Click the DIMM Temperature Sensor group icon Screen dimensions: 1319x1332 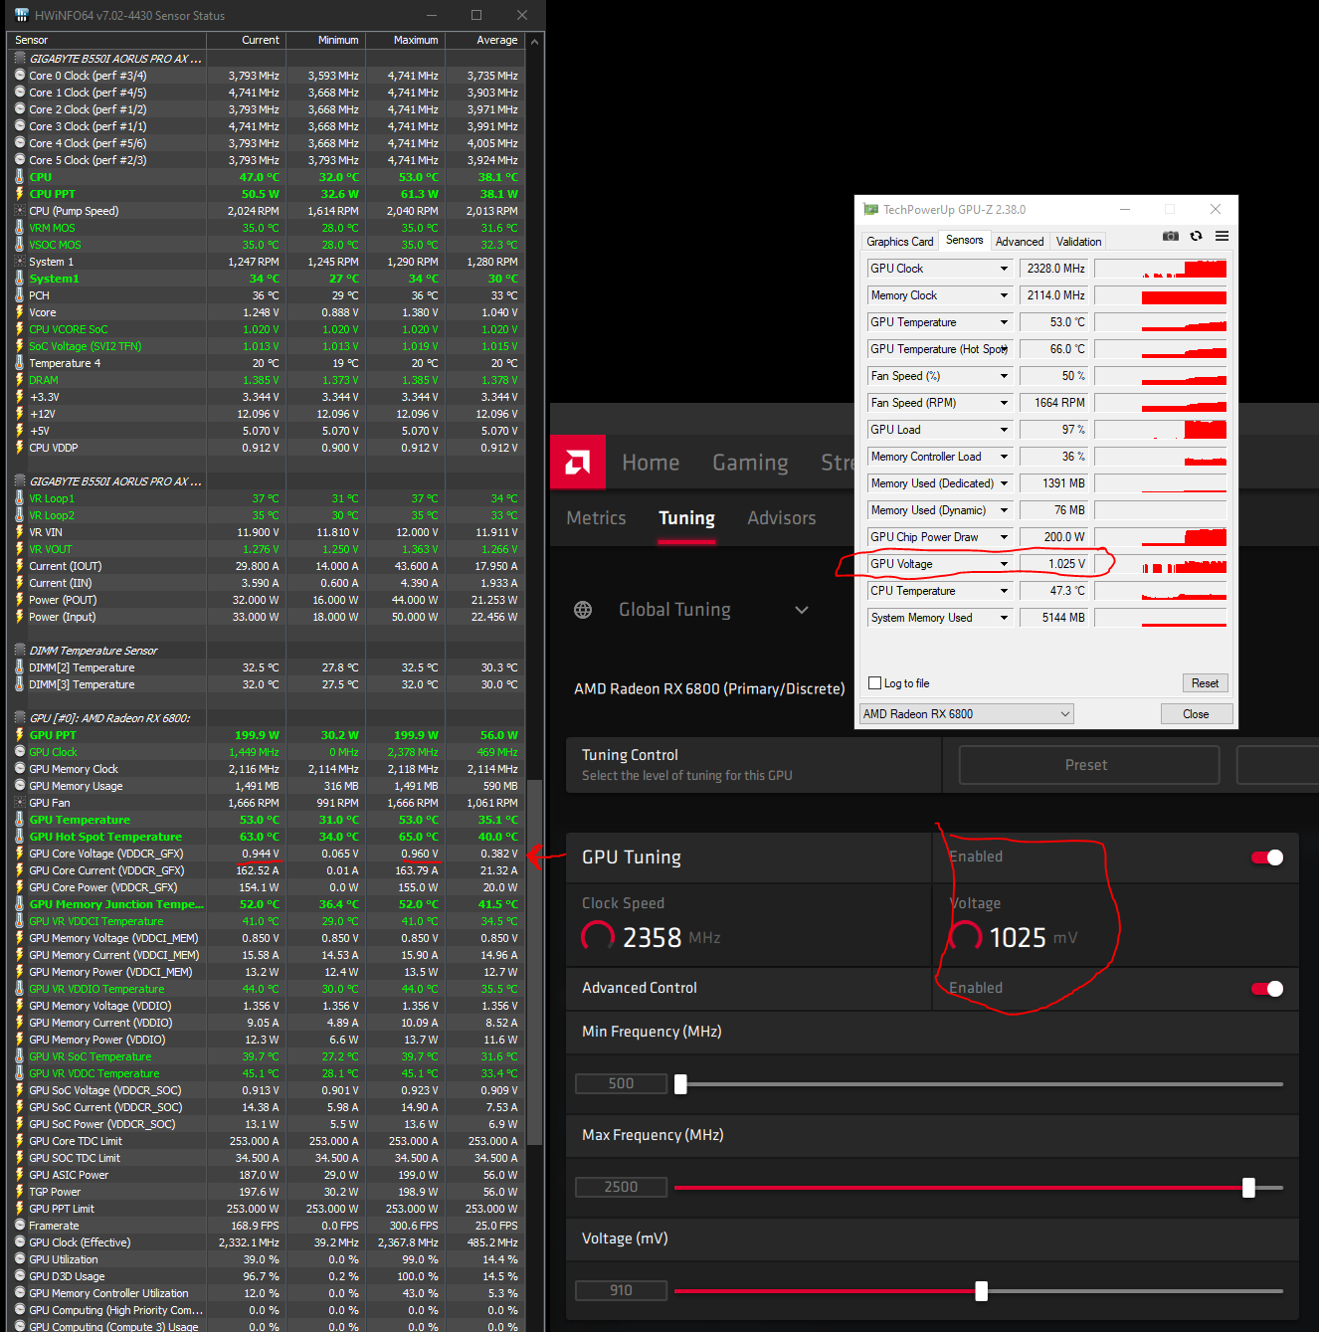(20, 651)
